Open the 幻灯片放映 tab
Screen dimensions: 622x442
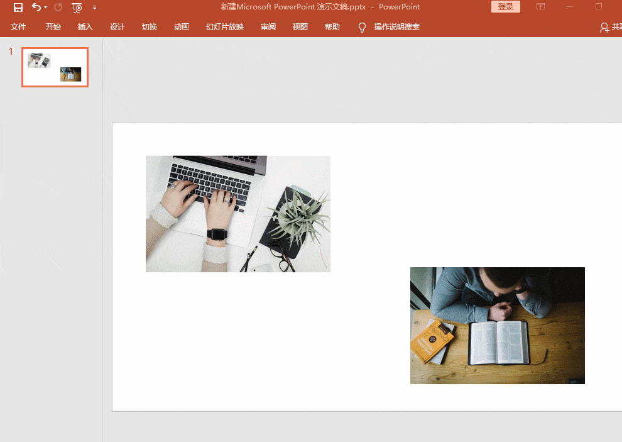click(225, 26)
